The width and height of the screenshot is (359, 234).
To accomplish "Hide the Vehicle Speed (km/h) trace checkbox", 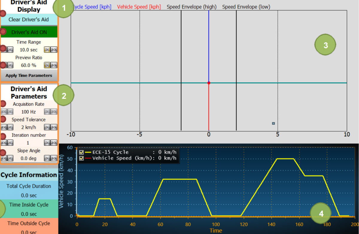I will 81,158.
